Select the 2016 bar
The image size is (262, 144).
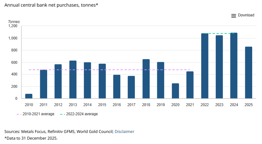click(x=117, y=87)
